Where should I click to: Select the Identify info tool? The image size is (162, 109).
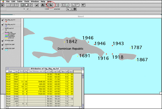(75, 9)
